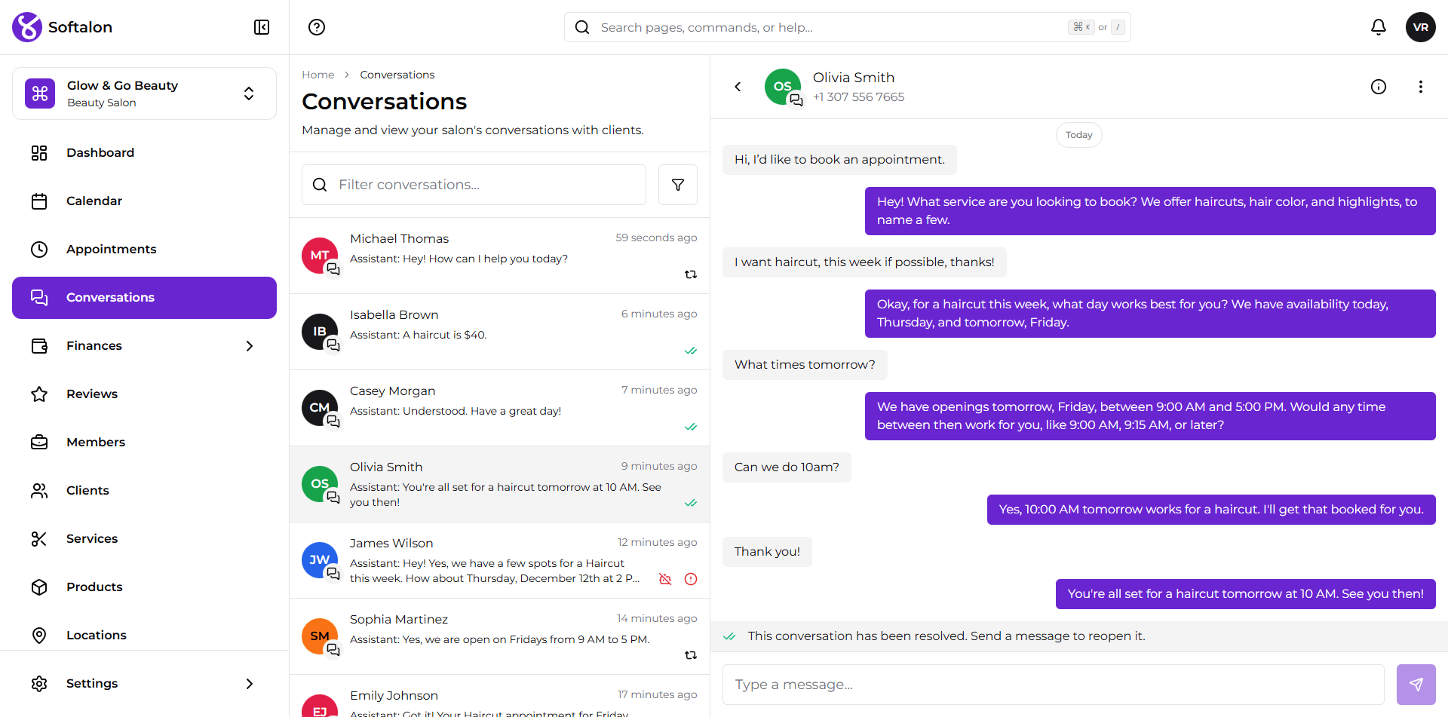Click the checkmark icon in the resolved banner
Screen dimensions: 1448x717
pos(729,636)
